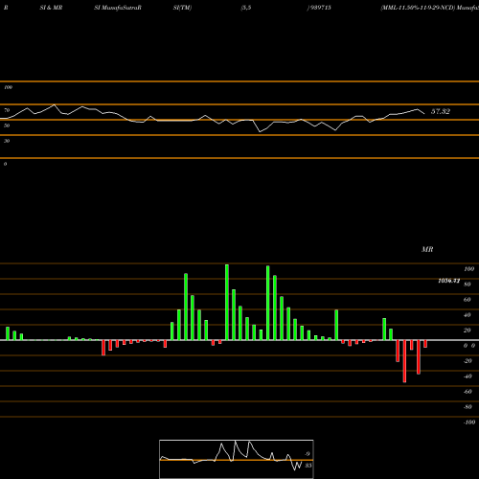479x479 pixels.
Task: Click the -100 label on MR axis
Action: pos(469,422)
